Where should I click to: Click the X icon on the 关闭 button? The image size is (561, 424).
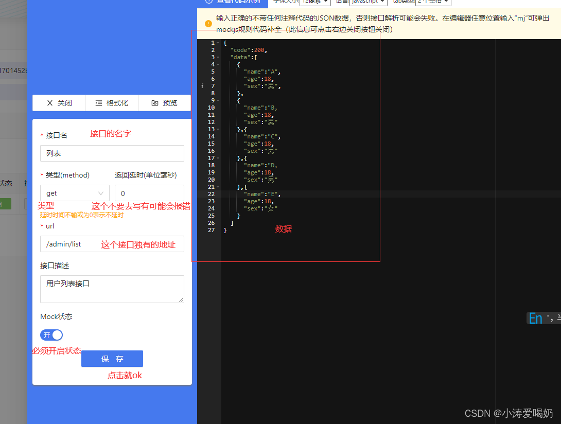49,103
